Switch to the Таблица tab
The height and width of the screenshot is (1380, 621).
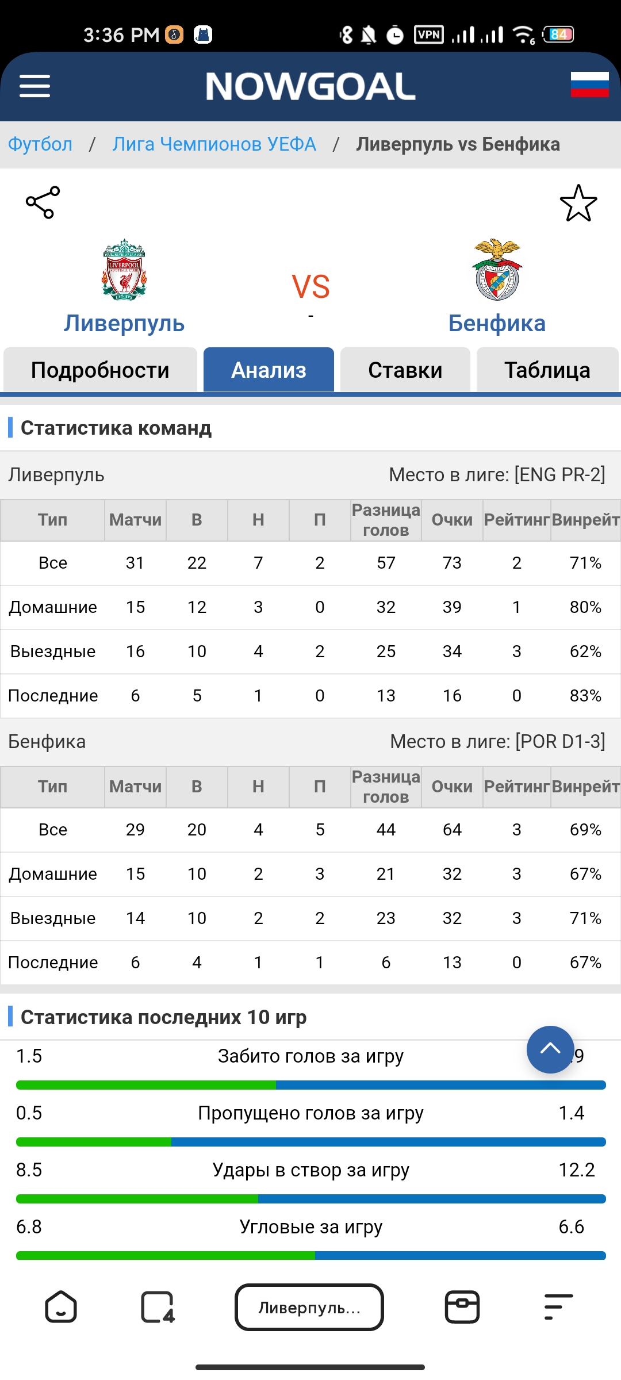coord(547,370)
